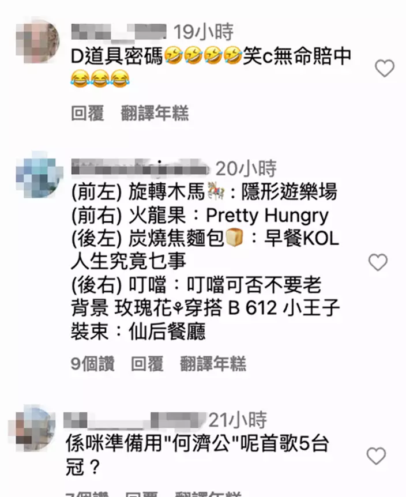Open avatar of the 20小時 commenter
Image resolution: width=406 pixels, height=497 pixels.
click(37, 175)
